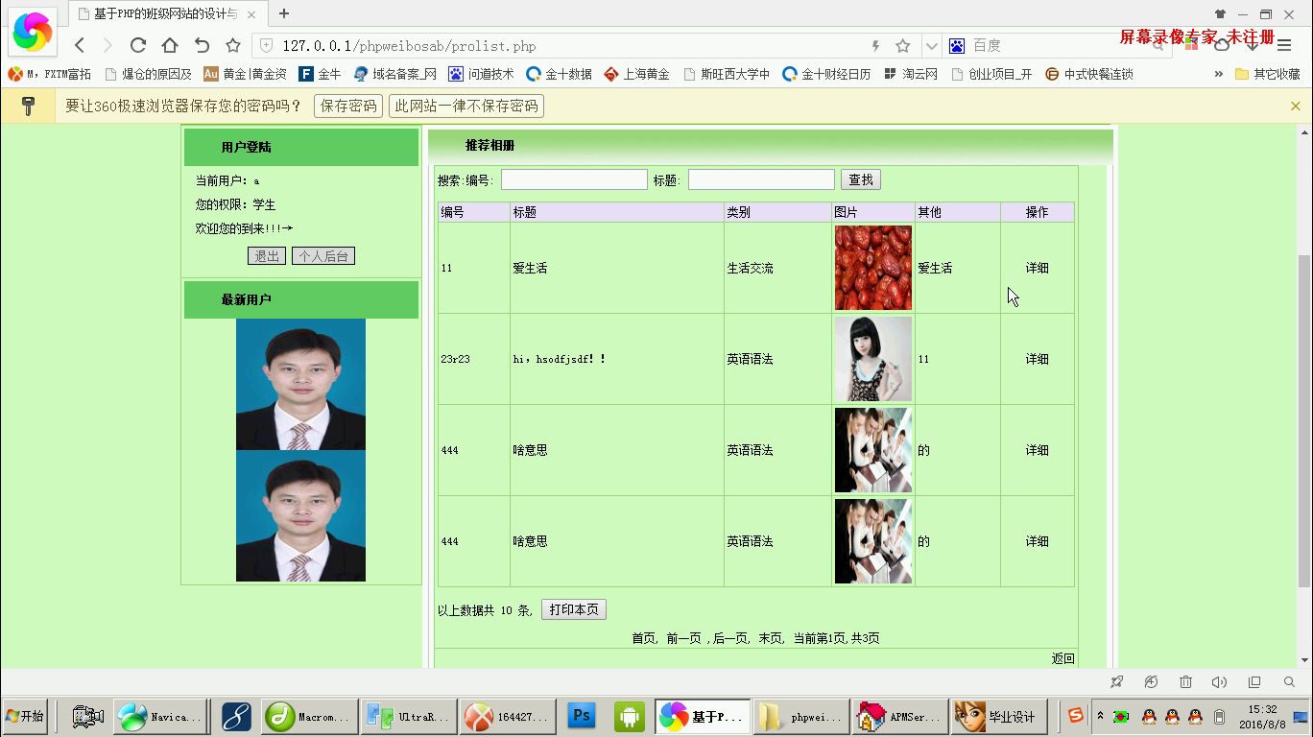Viewport: 1313px width, 737px height.
Task: Click the status bar magnifier zoom icon
Action: [x=1289, y=682]
